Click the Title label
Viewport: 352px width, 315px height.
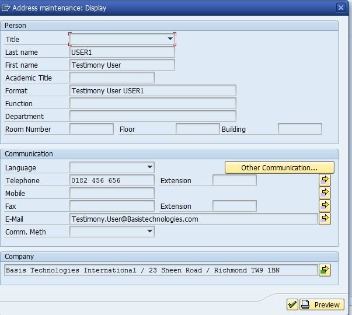coord(12,39)
